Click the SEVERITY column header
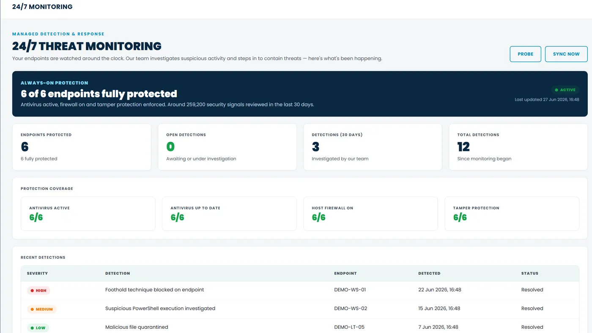Viewport: 592px width, 333px height. click(x=37, y=273)
